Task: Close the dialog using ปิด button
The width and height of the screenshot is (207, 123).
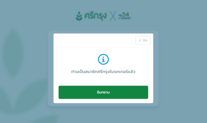Action: click(x=143, y=40)
